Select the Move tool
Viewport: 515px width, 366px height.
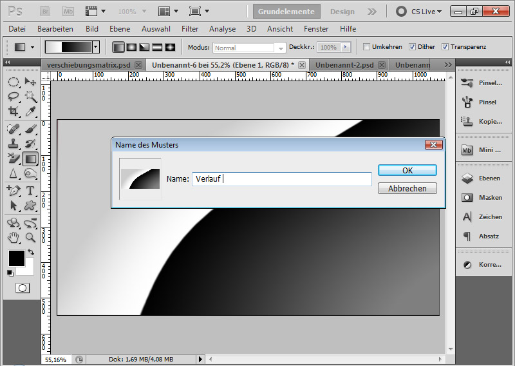coord(30,82)
